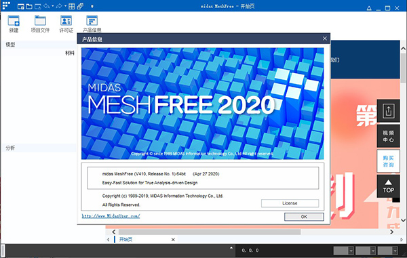
Task: Click the quick-access new project icon
Action: 21,6
